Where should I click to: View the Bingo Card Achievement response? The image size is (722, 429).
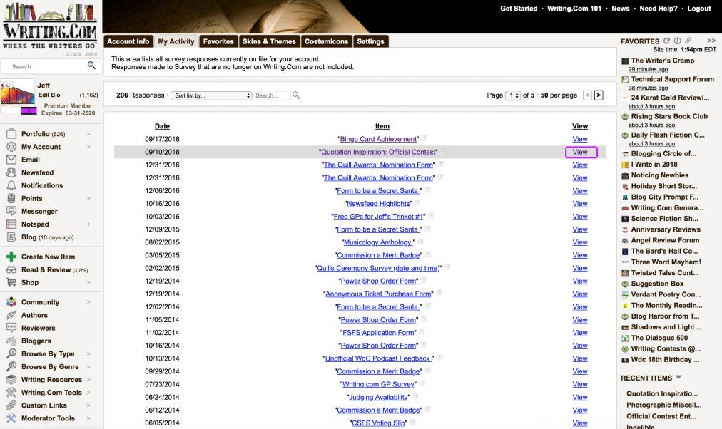(580, 139)
